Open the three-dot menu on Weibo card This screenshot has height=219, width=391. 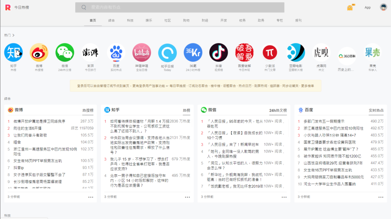tap(90, 197)
